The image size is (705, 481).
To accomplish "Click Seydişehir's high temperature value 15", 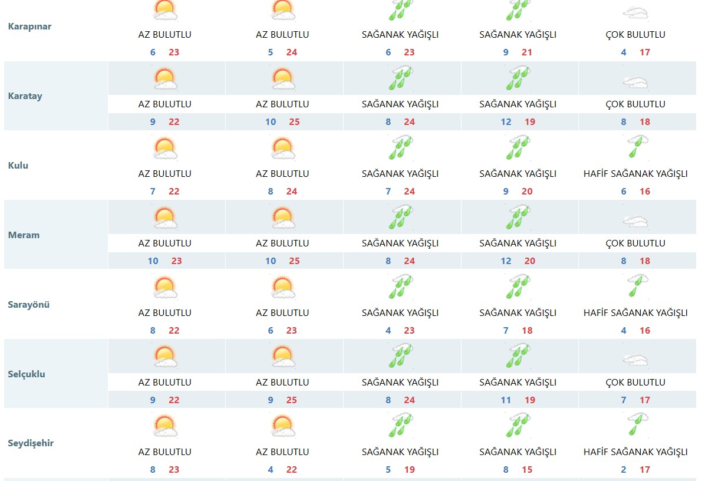I will pyautogui.click(x=527, y=470).
